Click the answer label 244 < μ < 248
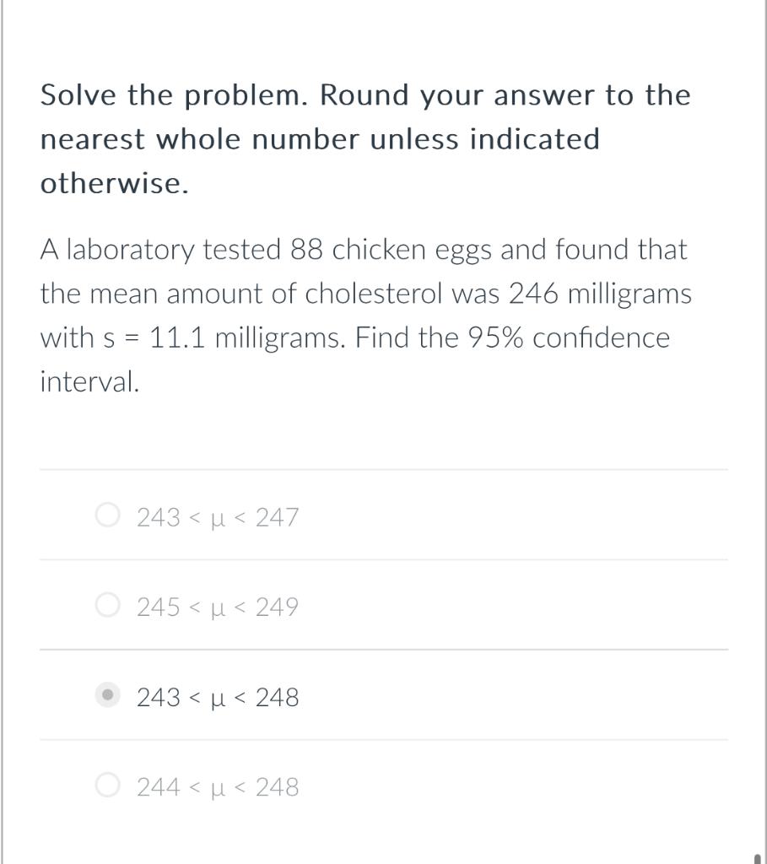This screenshot has width=767, height=864. 218,787
